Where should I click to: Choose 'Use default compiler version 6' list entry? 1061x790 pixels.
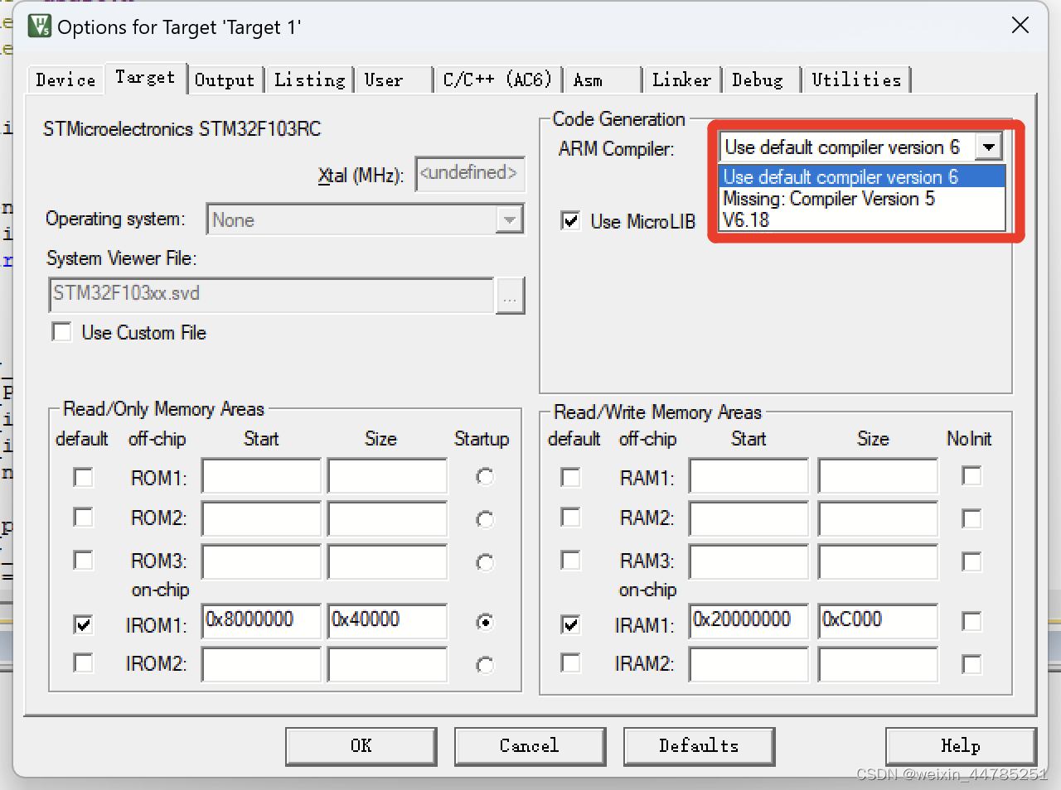click(x=861, y=176)
